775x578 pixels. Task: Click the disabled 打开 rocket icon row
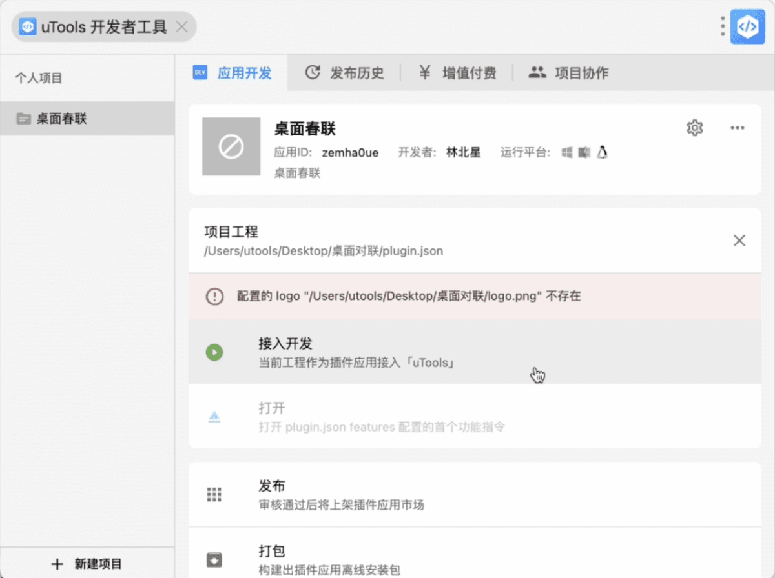point(214,417)
